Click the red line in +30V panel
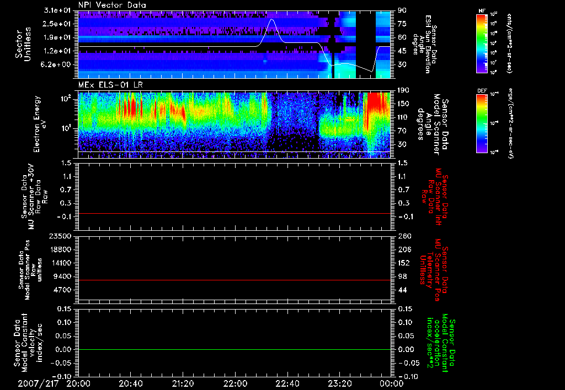Screen dimensions: 565x390 point(234,213)
